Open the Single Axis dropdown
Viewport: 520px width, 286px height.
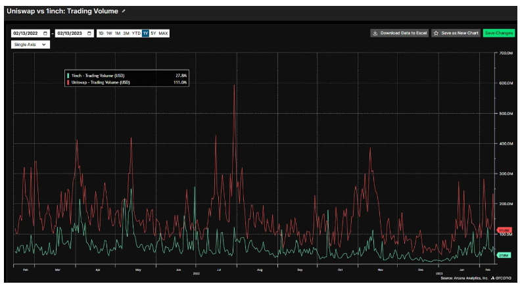pyautogui.click(x=30, y=45)
